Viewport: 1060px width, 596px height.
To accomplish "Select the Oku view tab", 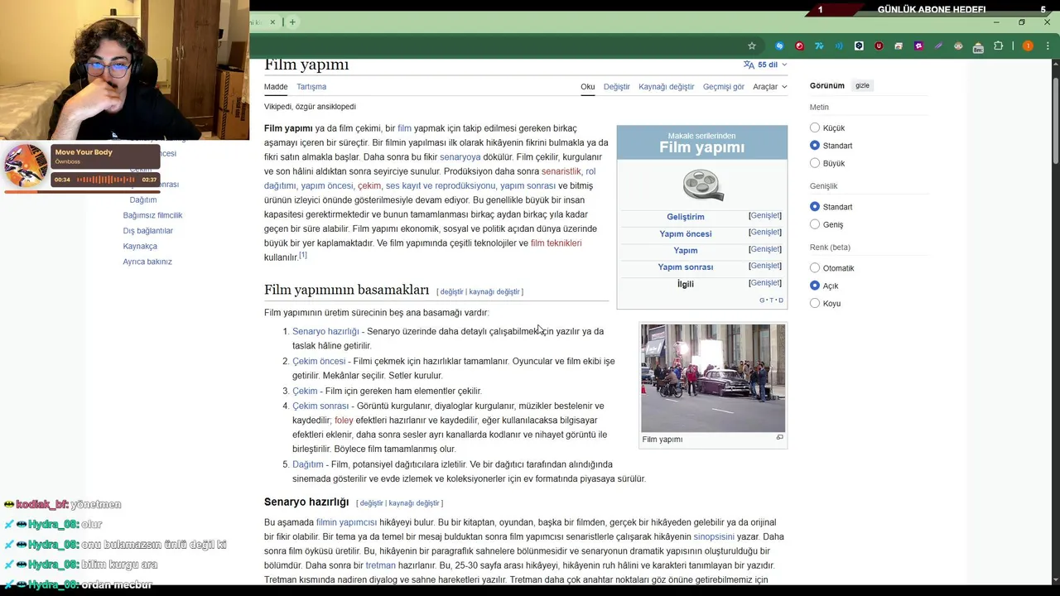I will pos(587,86).
